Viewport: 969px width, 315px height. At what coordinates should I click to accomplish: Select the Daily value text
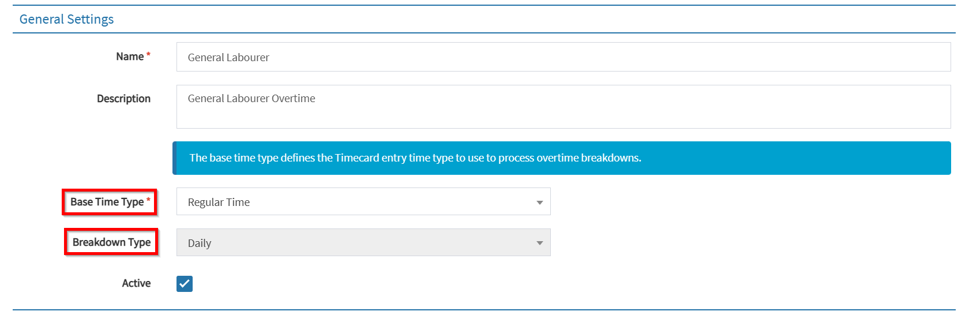200,243
